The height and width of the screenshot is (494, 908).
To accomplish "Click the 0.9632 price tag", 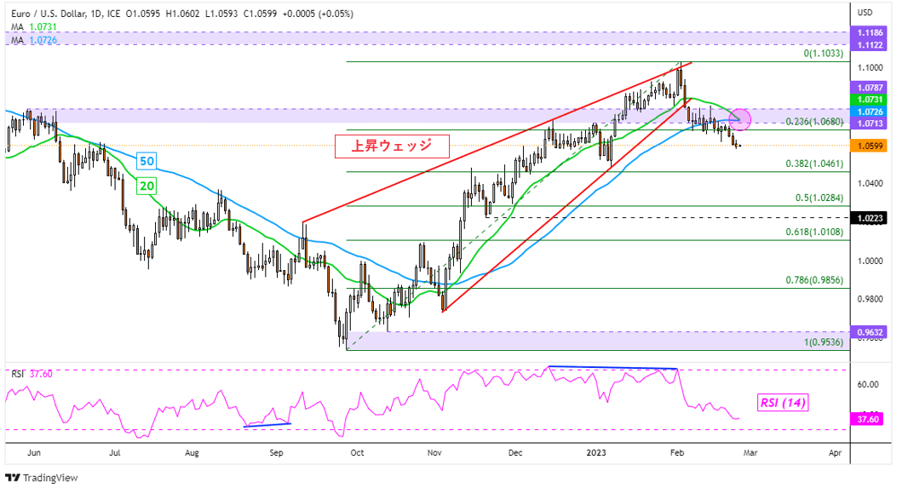I will click(x=870, y=332).
